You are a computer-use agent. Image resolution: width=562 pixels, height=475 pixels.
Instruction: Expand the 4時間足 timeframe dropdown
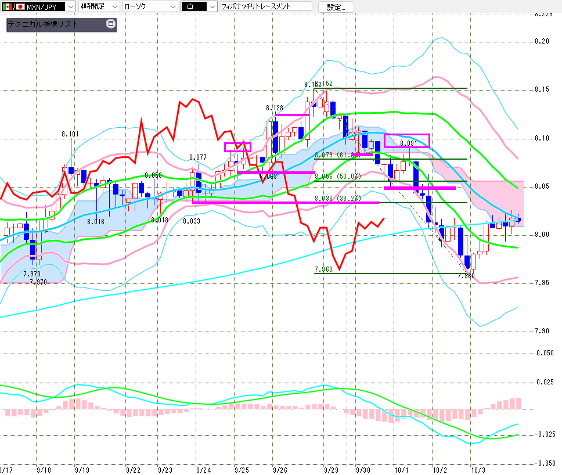click(114, 7)
